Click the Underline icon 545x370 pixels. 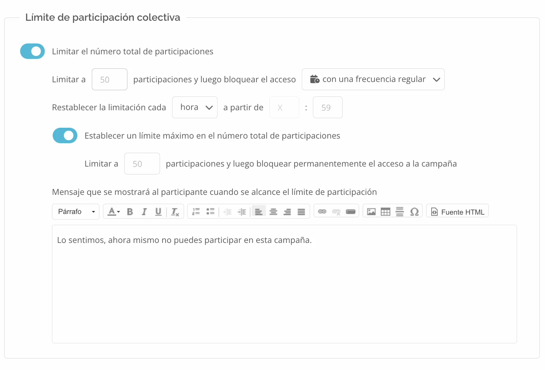click(158, 212)
